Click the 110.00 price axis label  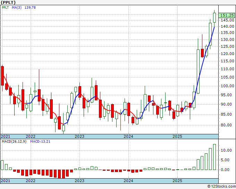click(x=227, y=69)
